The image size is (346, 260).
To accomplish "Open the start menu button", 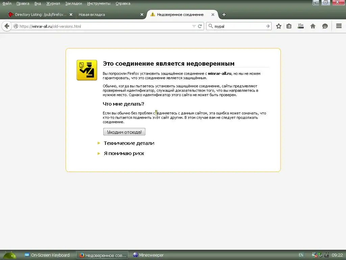I will (x=10, y=255).
